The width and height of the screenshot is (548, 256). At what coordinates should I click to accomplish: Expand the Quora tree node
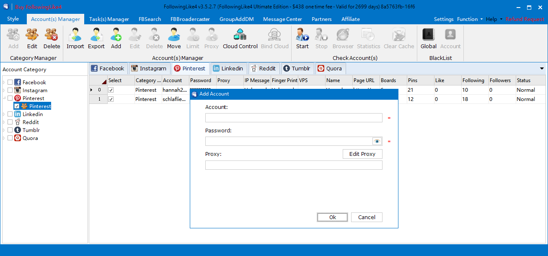point(4,138)
